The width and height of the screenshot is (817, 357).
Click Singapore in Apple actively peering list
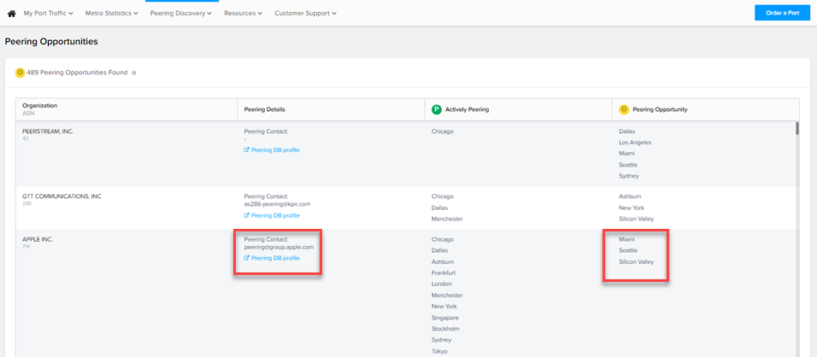[445, 318]
